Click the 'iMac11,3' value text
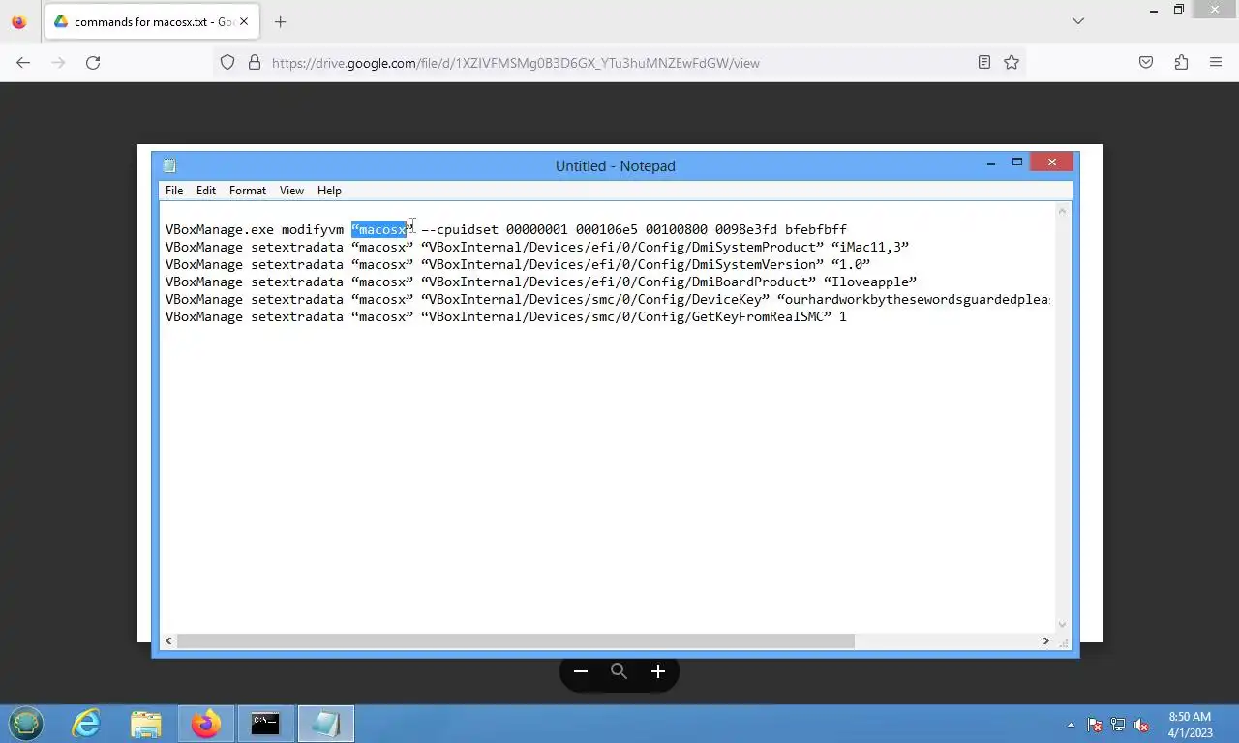The height and width of the screenshot is (743, 1239). [x=870, y=247]
